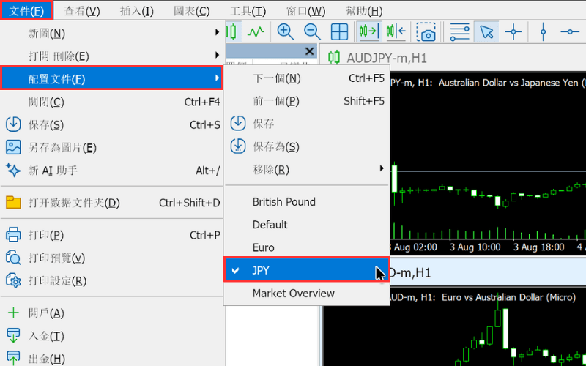Click the AUDJPY-m,H1 chart icon

pyautogui.click(x=334, y=58)
